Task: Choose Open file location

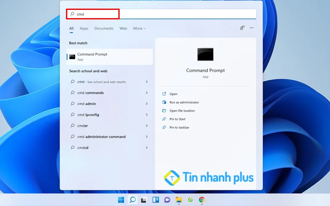Action: coord(182,110)
